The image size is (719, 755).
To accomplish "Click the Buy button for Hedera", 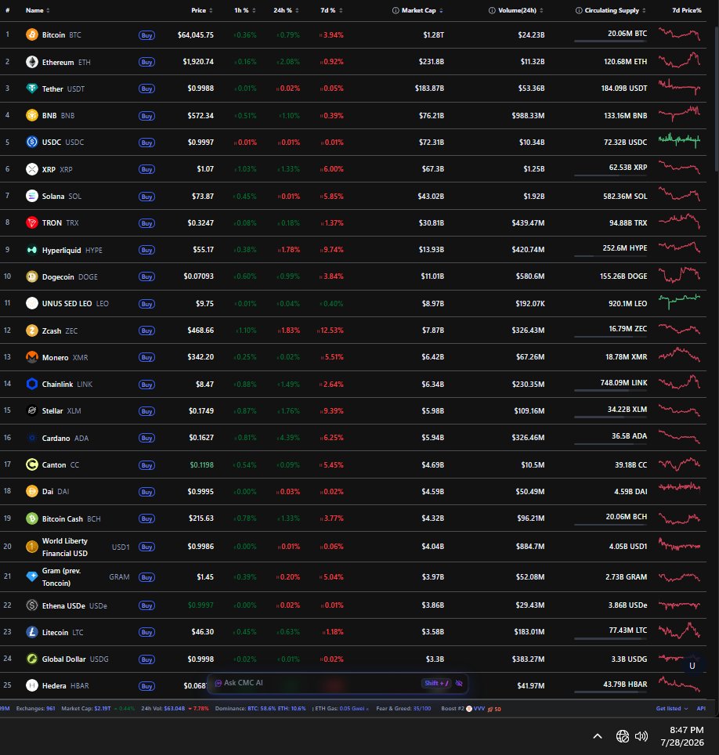I will (x=147, y=686).
